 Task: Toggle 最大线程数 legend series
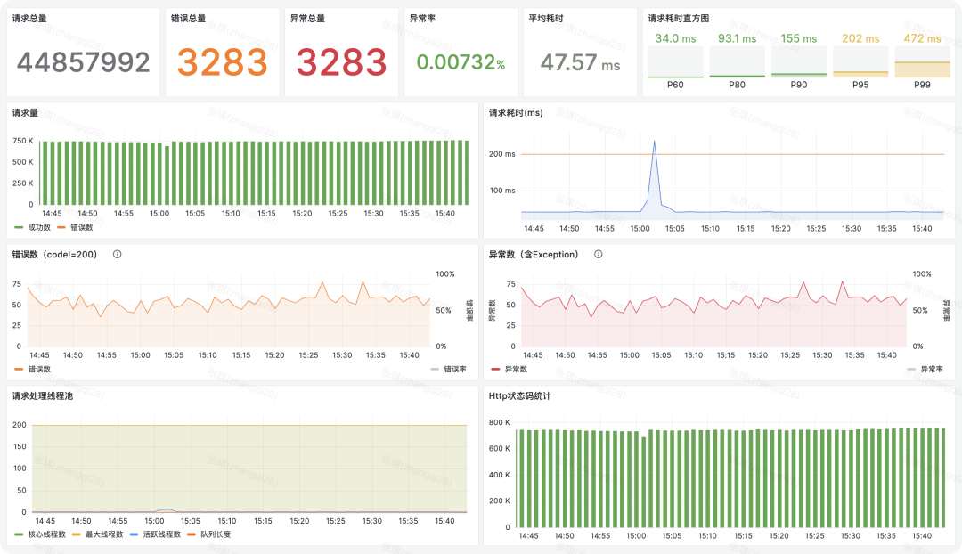pyautogui.click(x=98, y=534)
